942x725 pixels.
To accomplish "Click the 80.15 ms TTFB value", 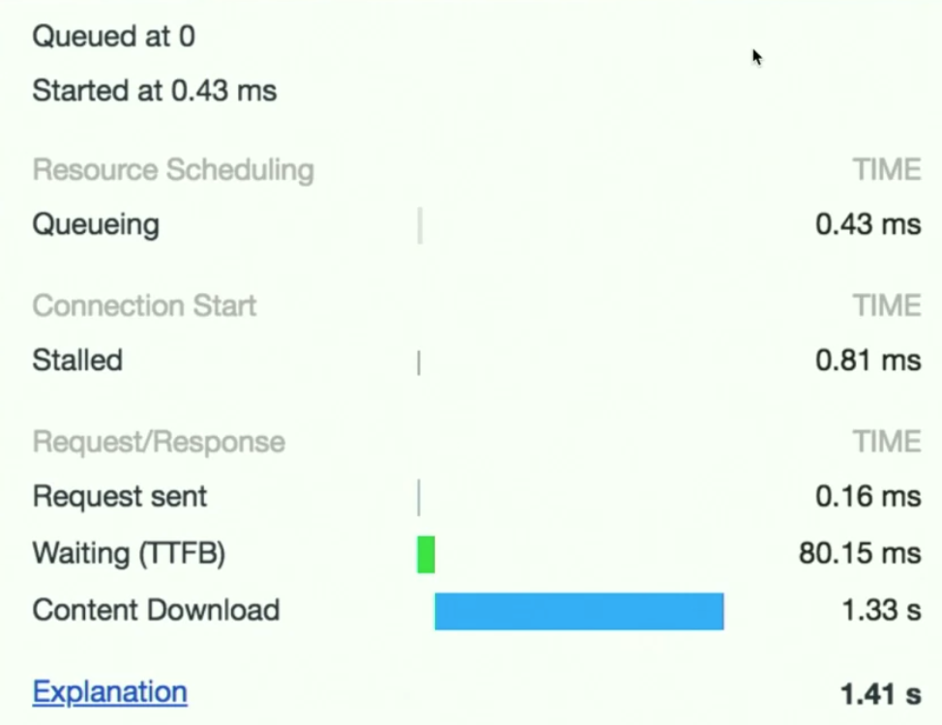I will (859, 554).
